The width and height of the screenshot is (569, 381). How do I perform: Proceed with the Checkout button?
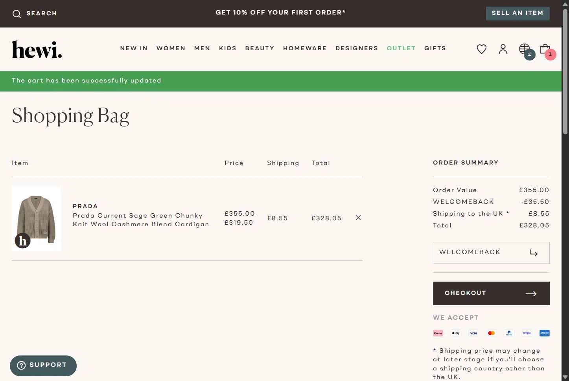click(x=491, y=293)
